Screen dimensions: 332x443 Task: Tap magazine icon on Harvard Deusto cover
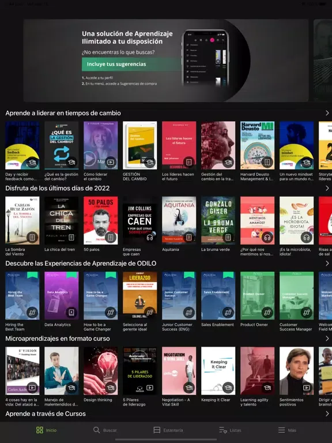[x=267, y=162]
